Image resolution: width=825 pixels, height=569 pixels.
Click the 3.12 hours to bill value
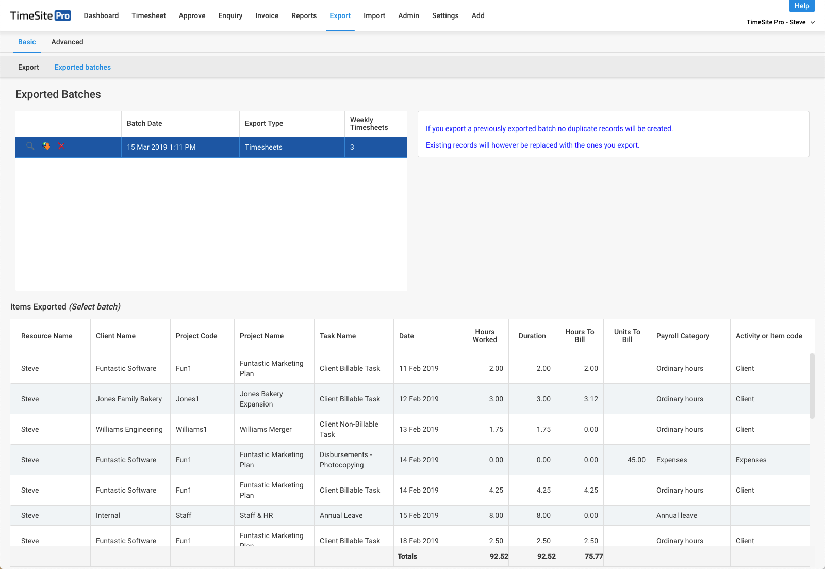591,399
